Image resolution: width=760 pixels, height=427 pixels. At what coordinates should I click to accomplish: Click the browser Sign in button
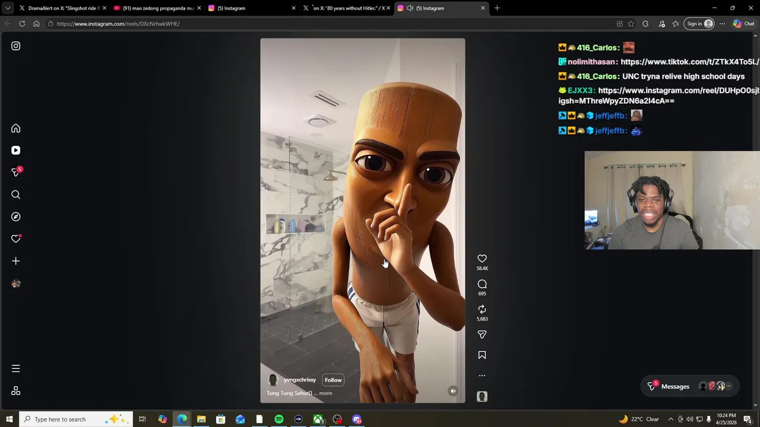(699, 24)
